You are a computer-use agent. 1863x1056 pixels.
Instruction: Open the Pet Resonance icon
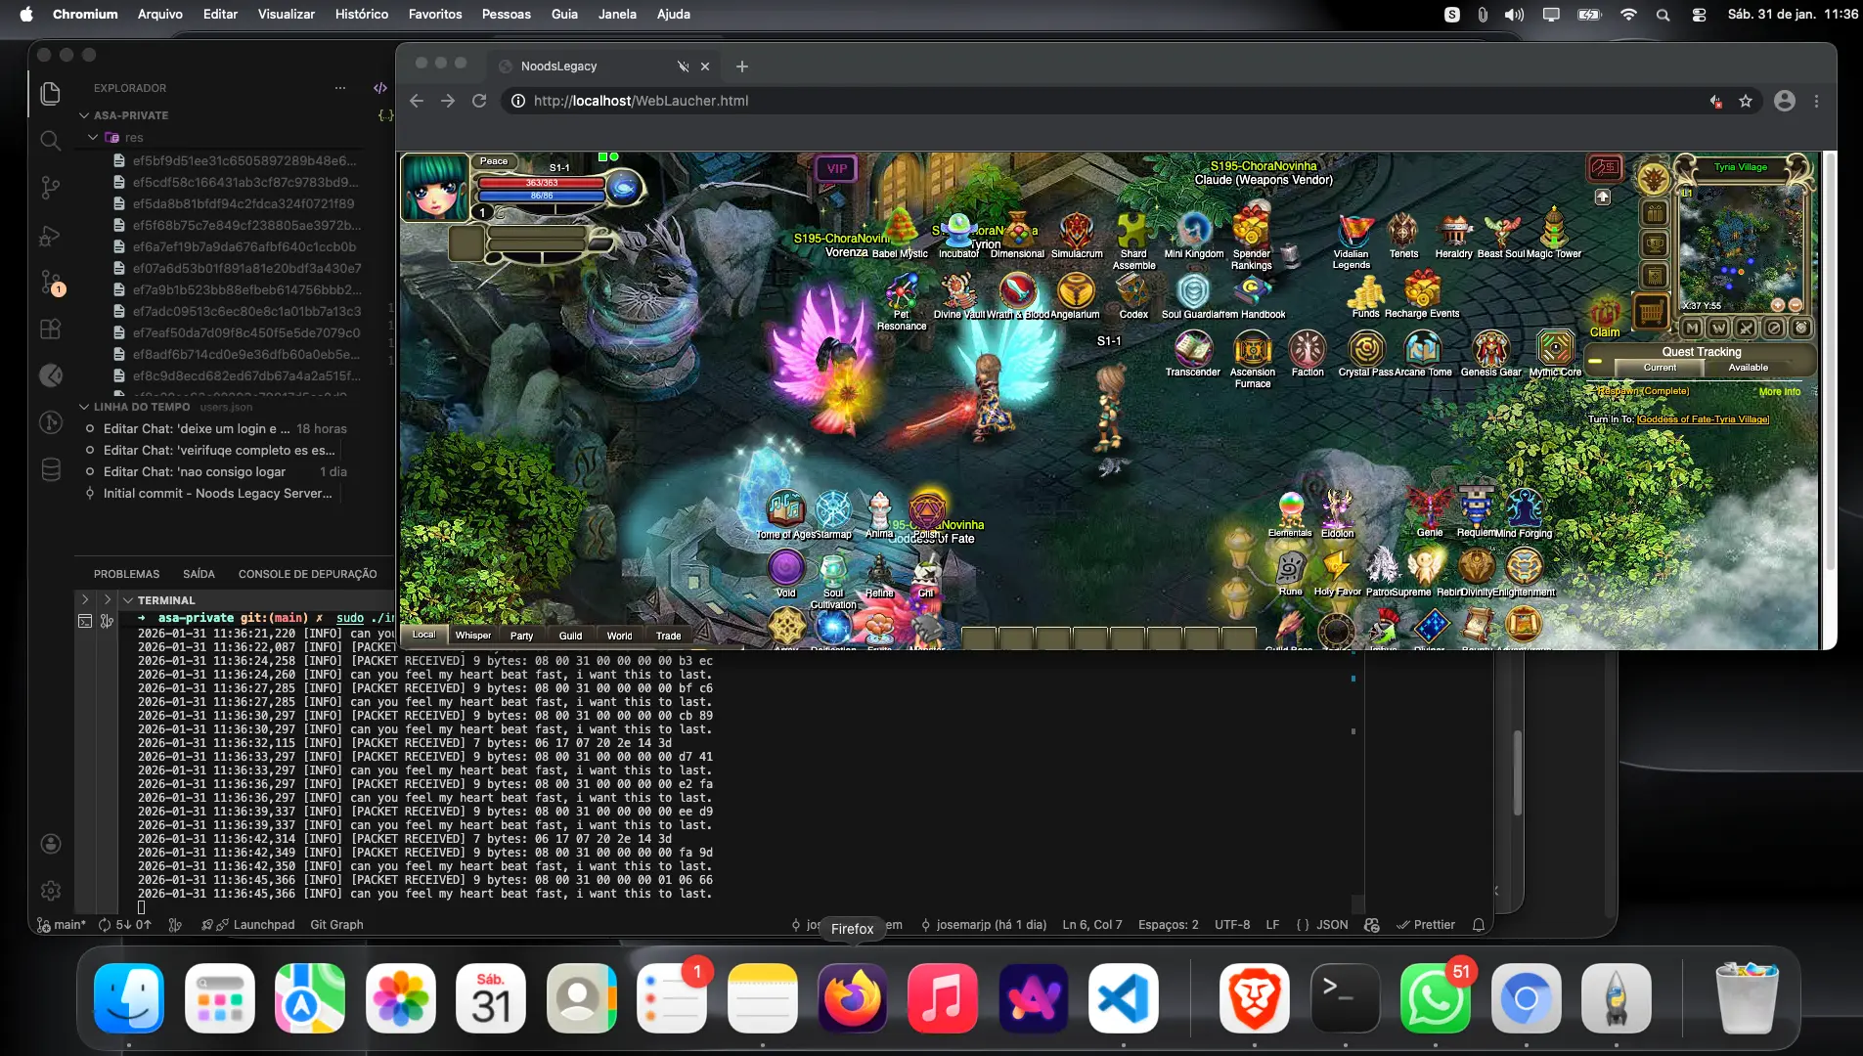coord(902,291)
